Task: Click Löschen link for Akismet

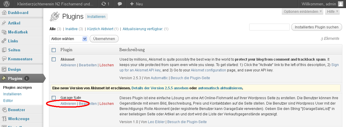Action: point(106,65)
